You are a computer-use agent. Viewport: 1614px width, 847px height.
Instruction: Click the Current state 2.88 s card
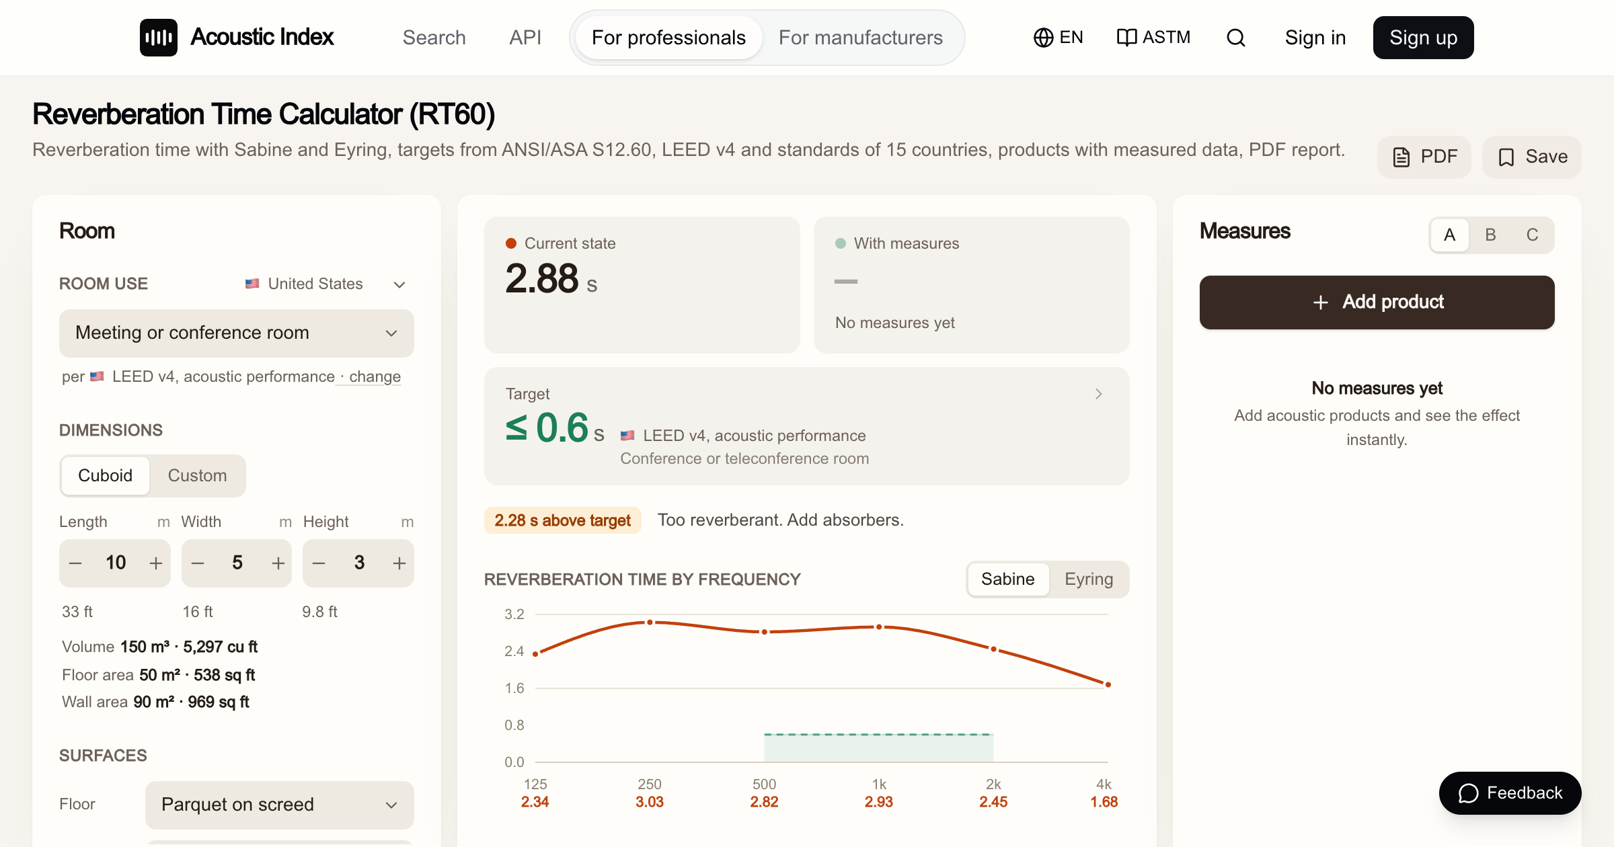point(642,285)
